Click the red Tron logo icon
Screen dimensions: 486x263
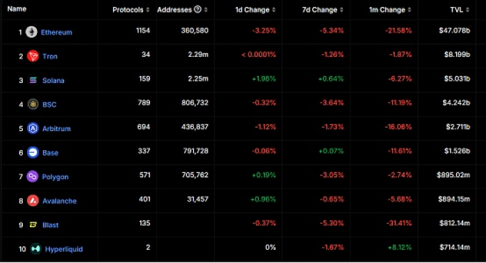tap(33, 56)
